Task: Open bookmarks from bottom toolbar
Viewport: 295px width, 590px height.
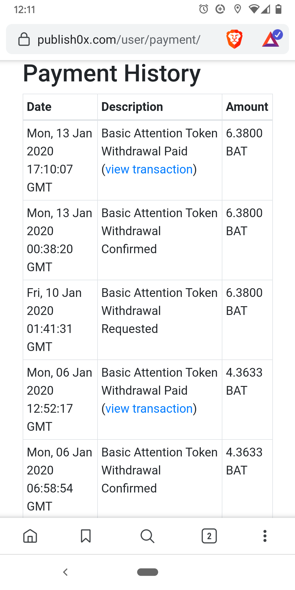Action: (x=86, y=536)
